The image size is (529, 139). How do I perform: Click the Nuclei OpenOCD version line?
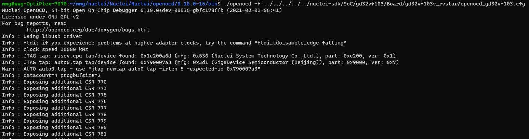click(142, 10)
